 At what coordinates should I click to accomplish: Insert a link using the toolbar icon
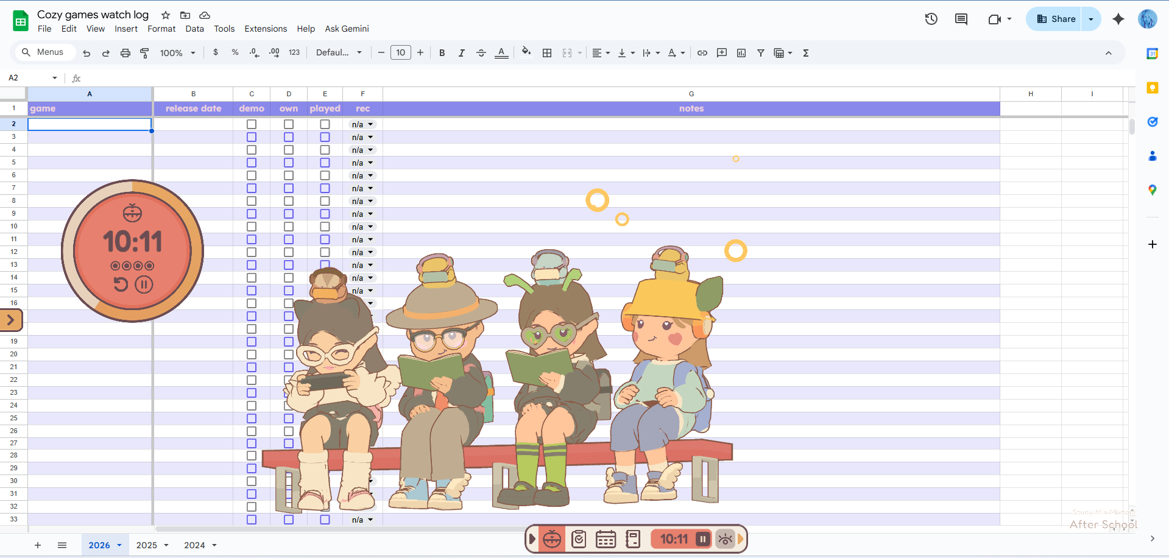pos(702,53)
